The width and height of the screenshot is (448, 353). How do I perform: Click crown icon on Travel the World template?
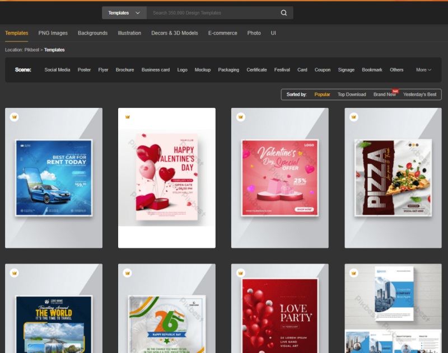[x=15, y=273]
